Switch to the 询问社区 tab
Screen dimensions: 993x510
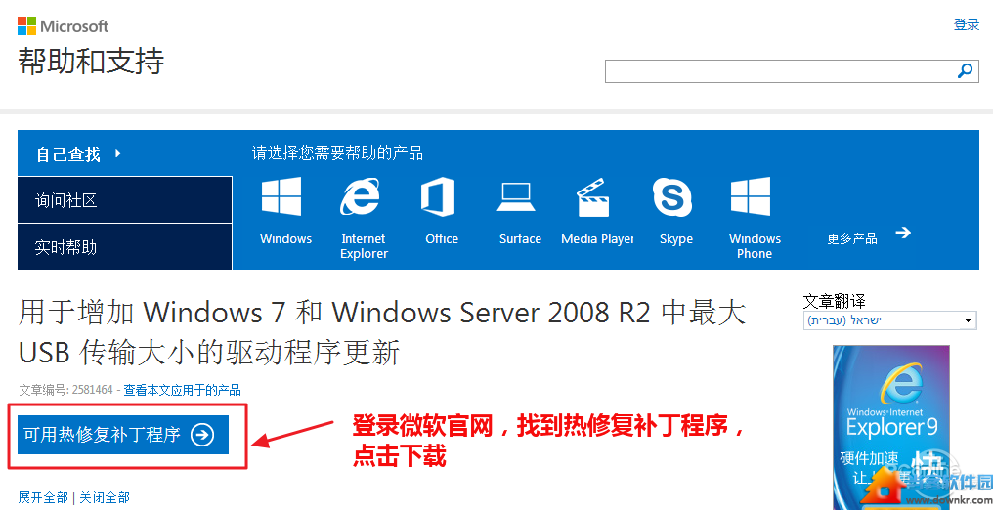coord(125,200)
